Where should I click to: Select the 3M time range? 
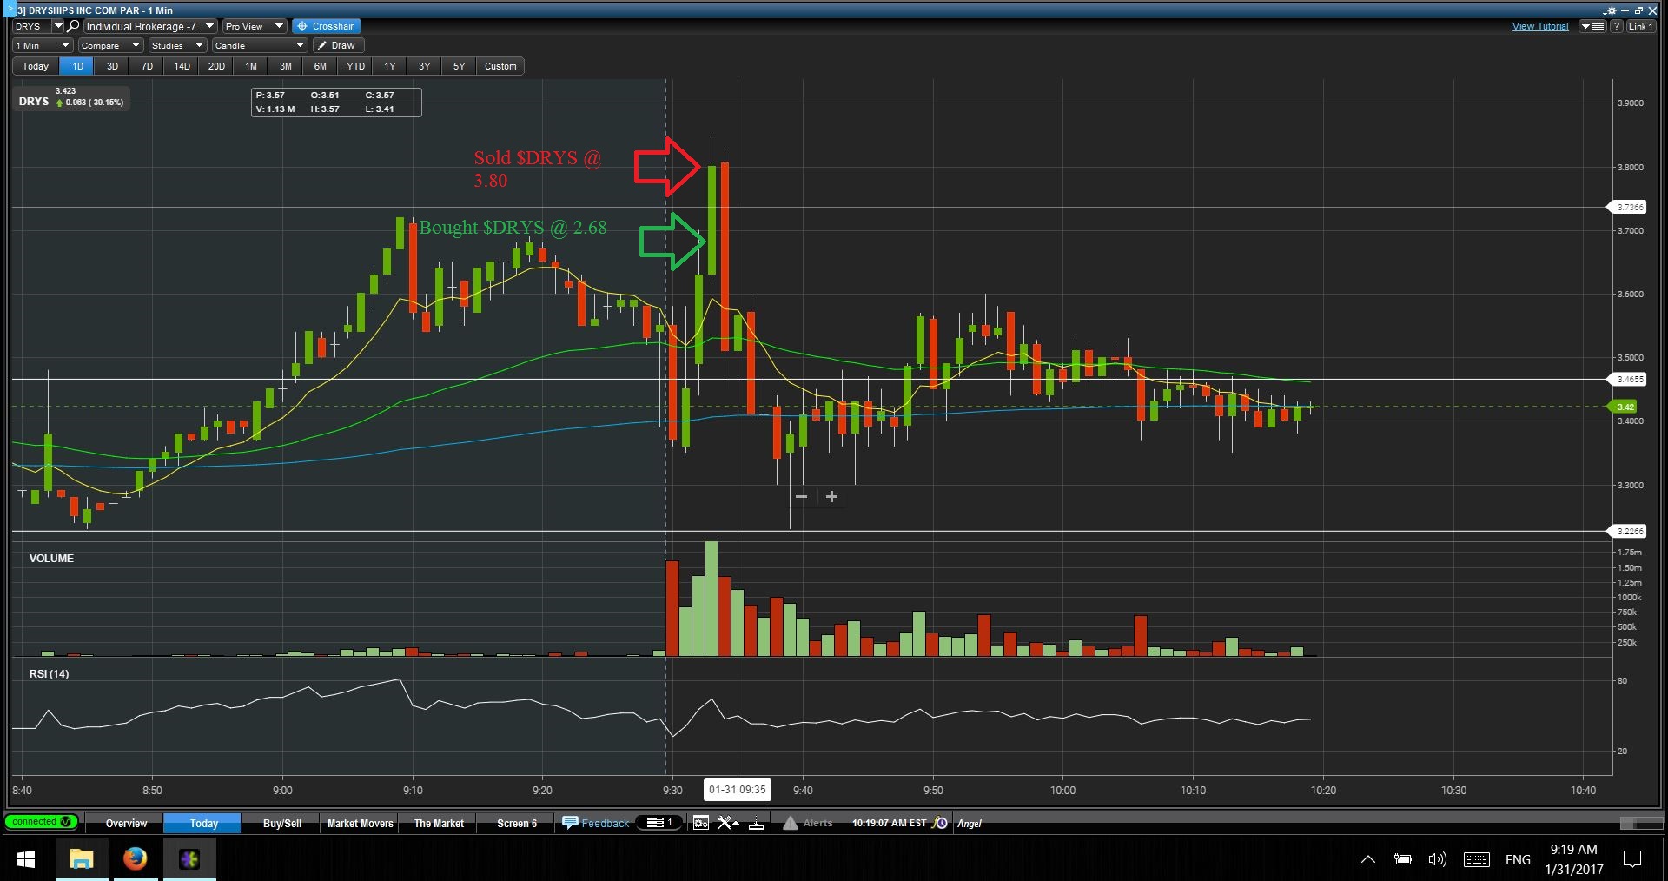click(286, 66)
